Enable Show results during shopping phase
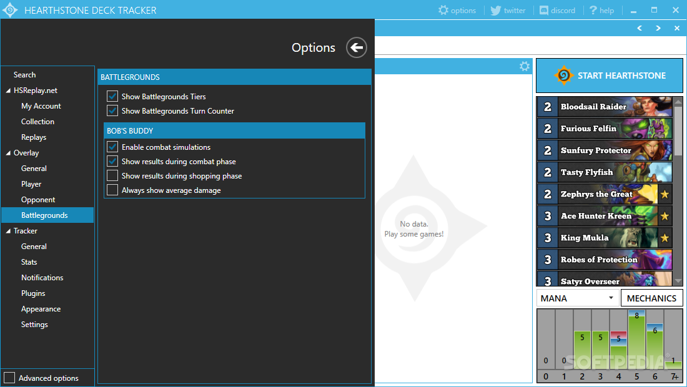Viewport: 687px width, 387px height. [112, 176]
